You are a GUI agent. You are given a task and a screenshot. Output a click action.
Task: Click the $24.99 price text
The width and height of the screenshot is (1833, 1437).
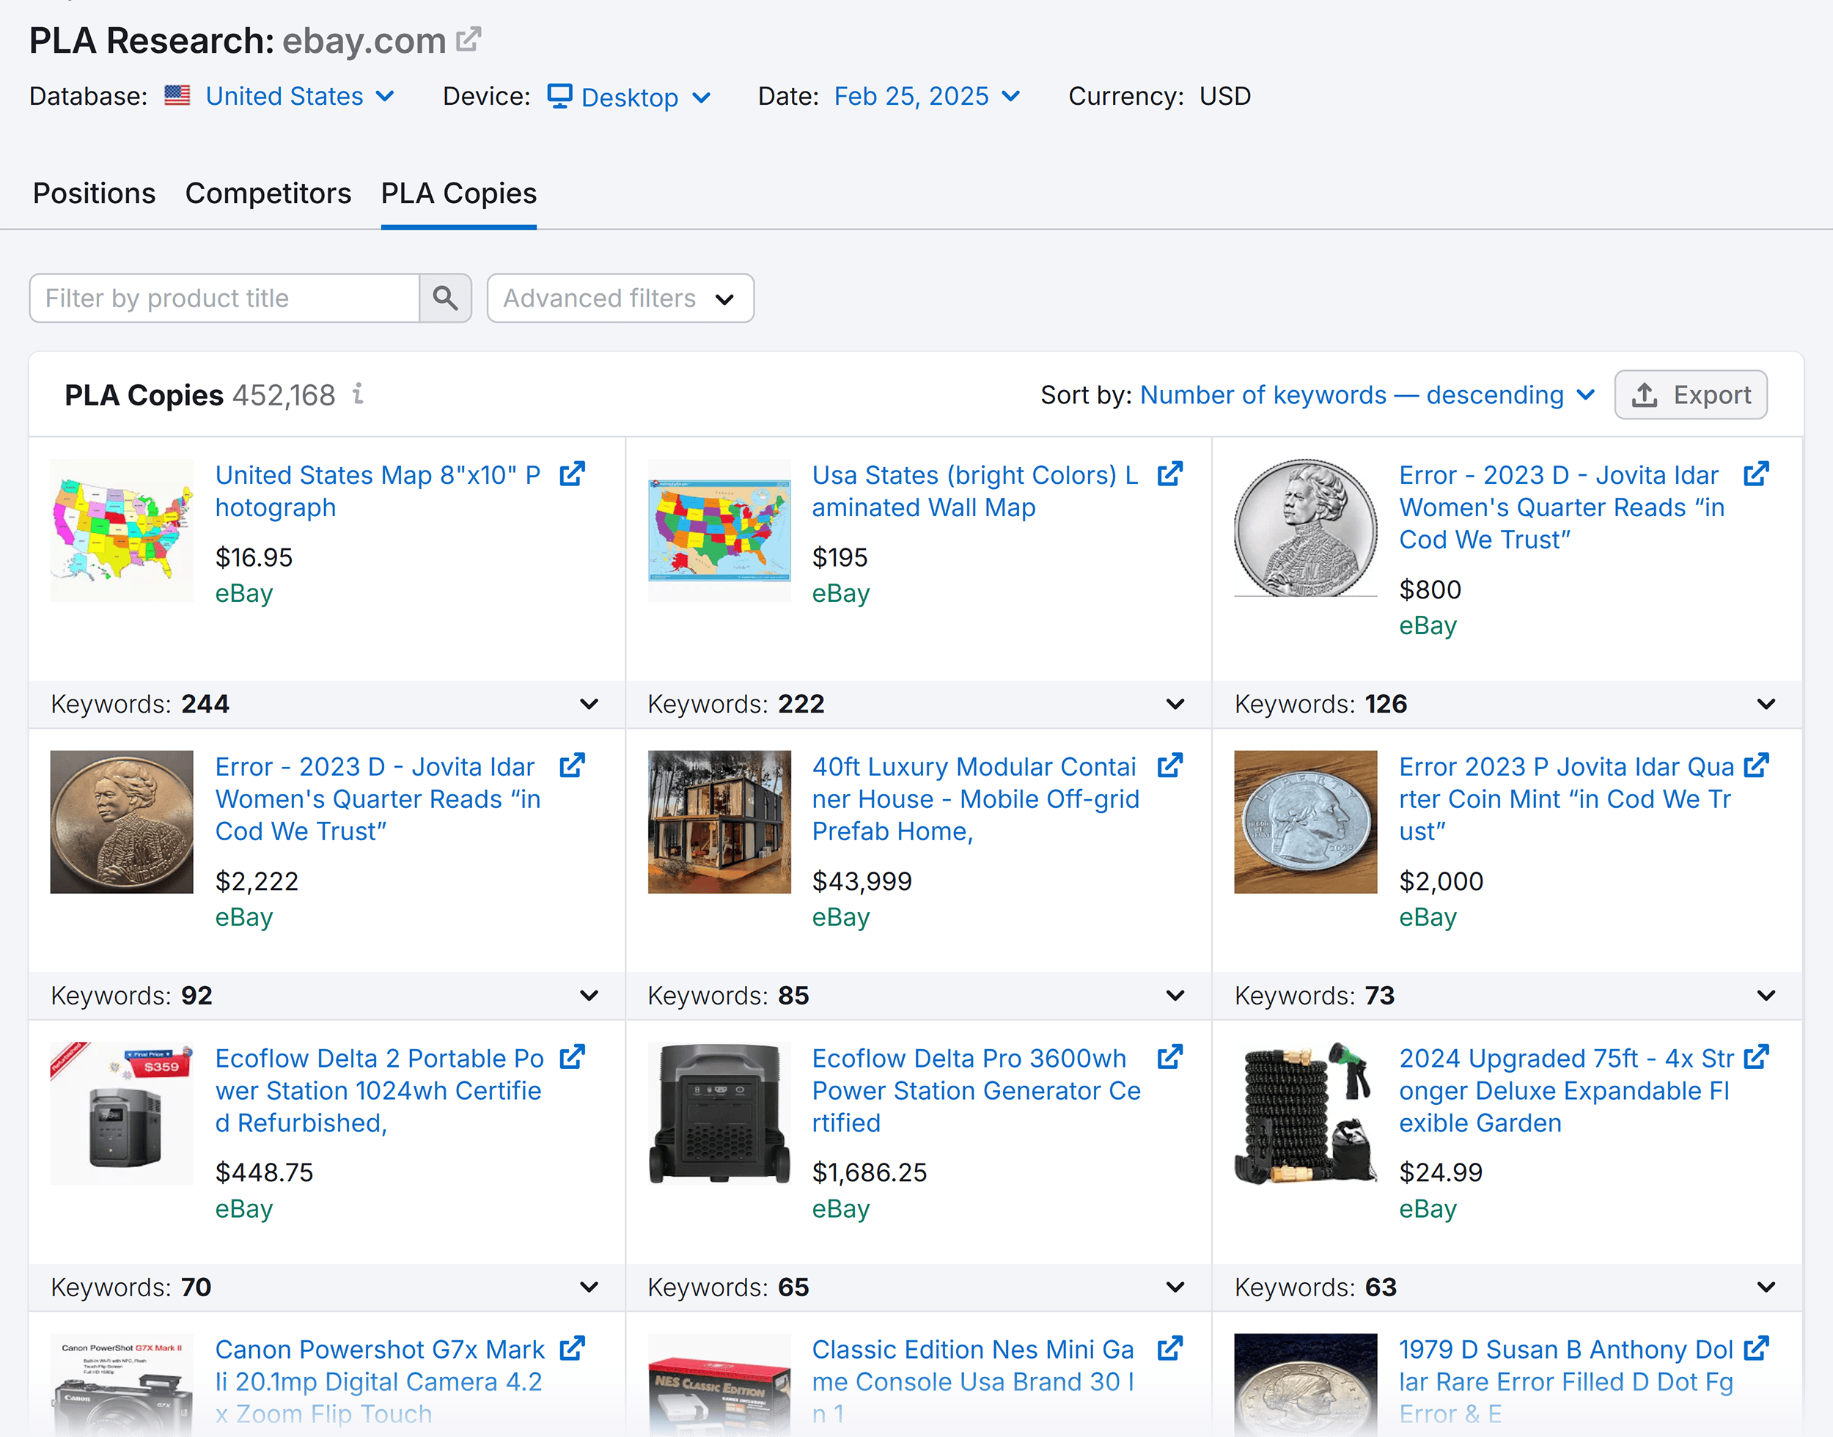[x=1440, y=1172]
